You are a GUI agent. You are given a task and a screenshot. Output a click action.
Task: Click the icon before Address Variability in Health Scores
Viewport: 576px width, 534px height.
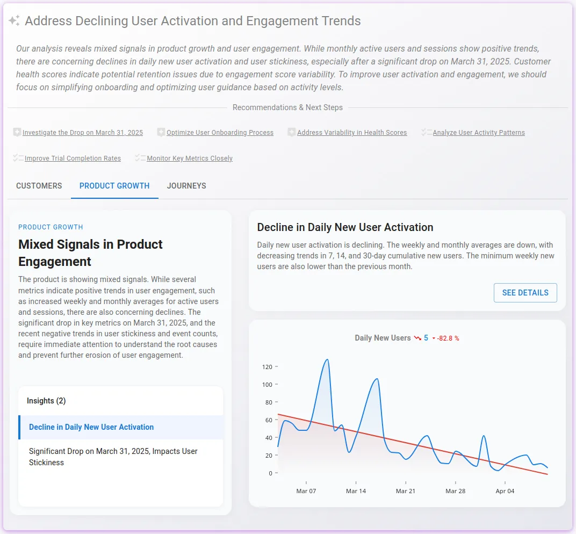[x=292, y=132]
